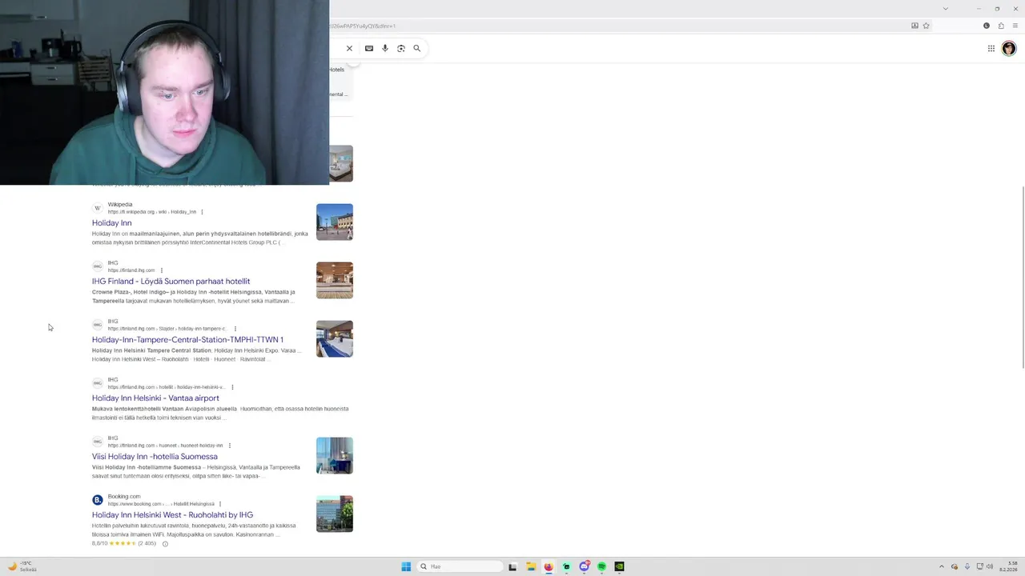Click the Booking.com B favicon
This screenshot has width=1025, height=576.
click(x=98, y=500)
